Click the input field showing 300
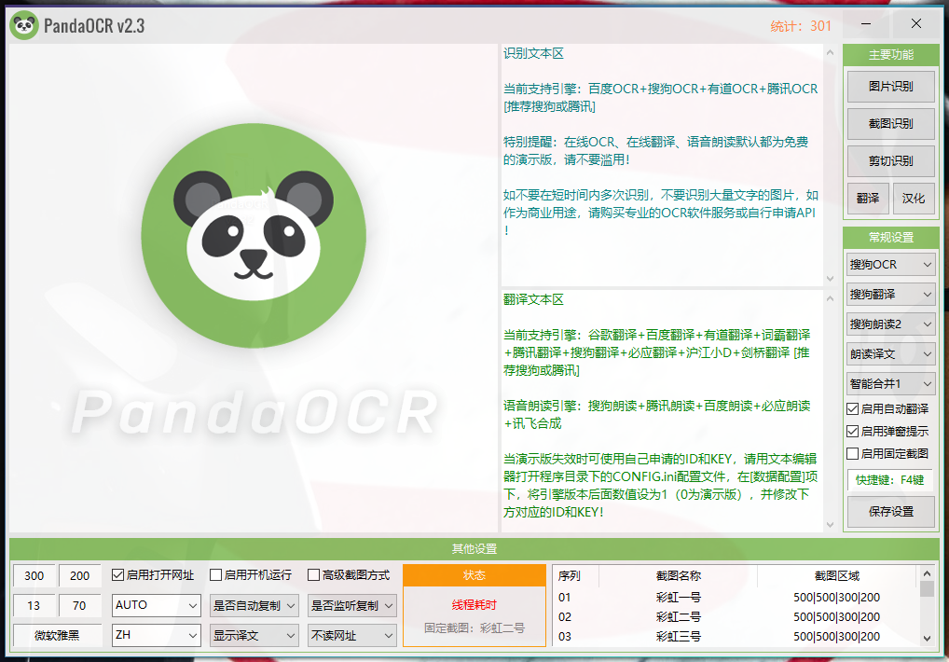The height and width of the screenshot is (662, 949). pos(34,575)
